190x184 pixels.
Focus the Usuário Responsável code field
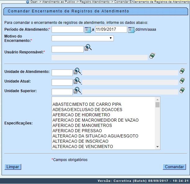click(67, 49)
